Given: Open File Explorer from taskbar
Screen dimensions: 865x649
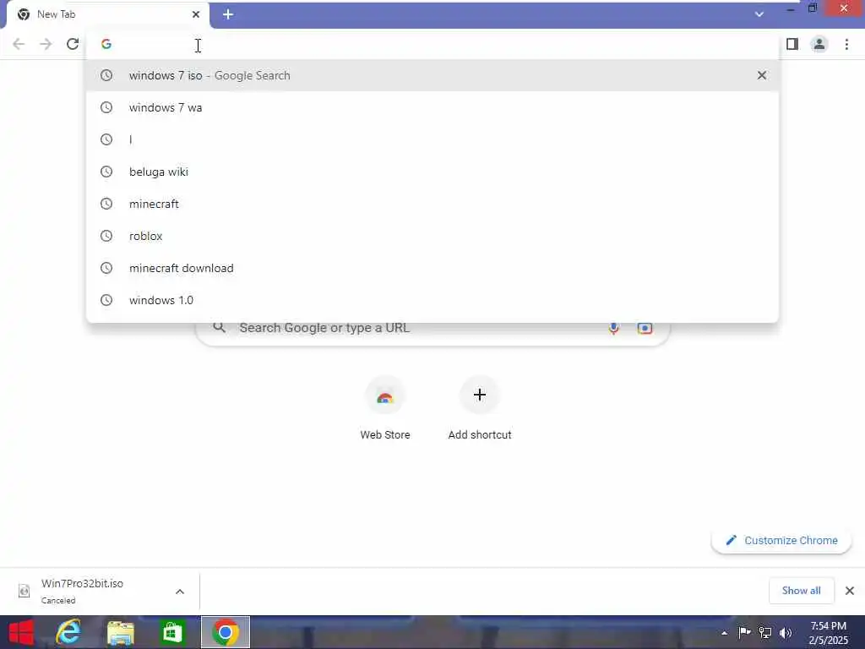Looking at the screenshot, I should point(120,633).
